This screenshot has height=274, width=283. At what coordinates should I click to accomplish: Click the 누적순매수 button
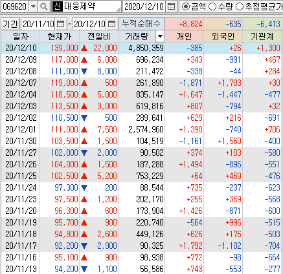click(x=141, y=24)
